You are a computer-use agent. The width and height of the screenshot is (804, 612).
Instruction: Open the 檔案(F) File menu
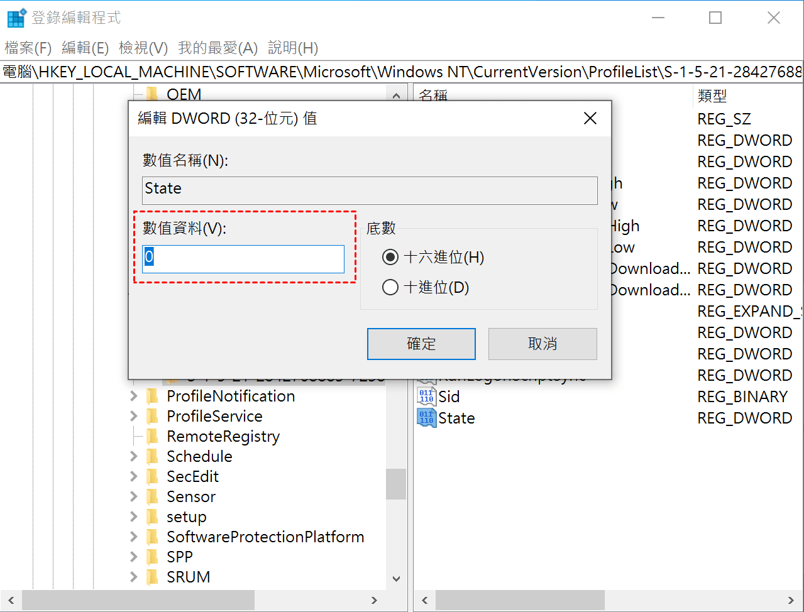point(28,48)
